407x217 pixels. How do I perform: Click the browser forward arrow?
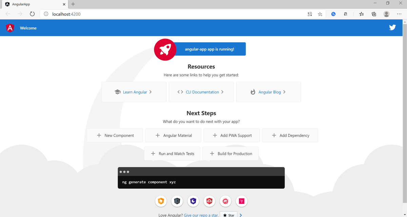click(20, 14)
